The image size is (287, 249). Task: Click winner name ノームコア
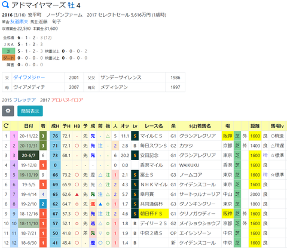(x=191, y=175)
